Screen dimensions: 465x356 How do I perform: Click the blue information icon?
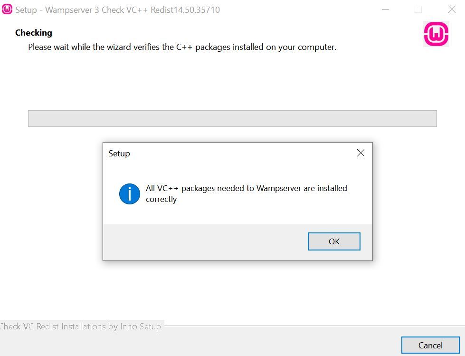click(130, 194)
